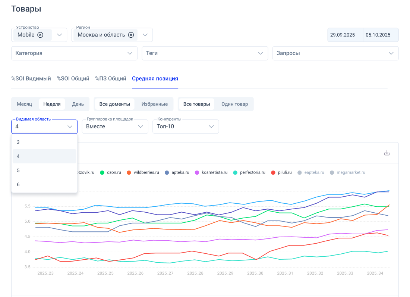This screenshot has width=410, height=297.
Task: Expand the Запросы dropdown
Action: click(x=335, y=53)
